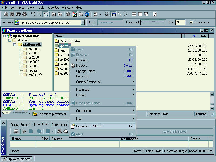Open the Address dropdown list
216x162 pixels.
pyautogui.click(x=83, y=22)
